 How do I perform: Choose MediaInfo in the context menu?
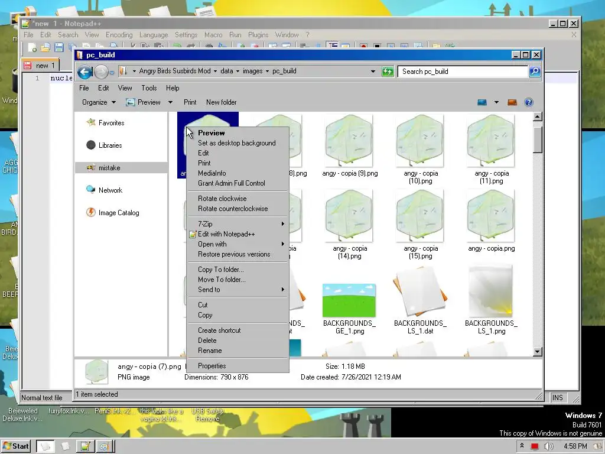tap(238, 173)
